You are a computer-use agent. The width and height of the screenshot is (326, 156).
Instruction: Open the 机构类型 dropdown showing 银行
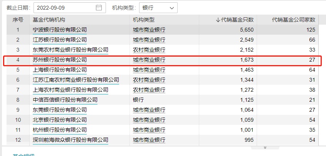click(x=158, y=8)
